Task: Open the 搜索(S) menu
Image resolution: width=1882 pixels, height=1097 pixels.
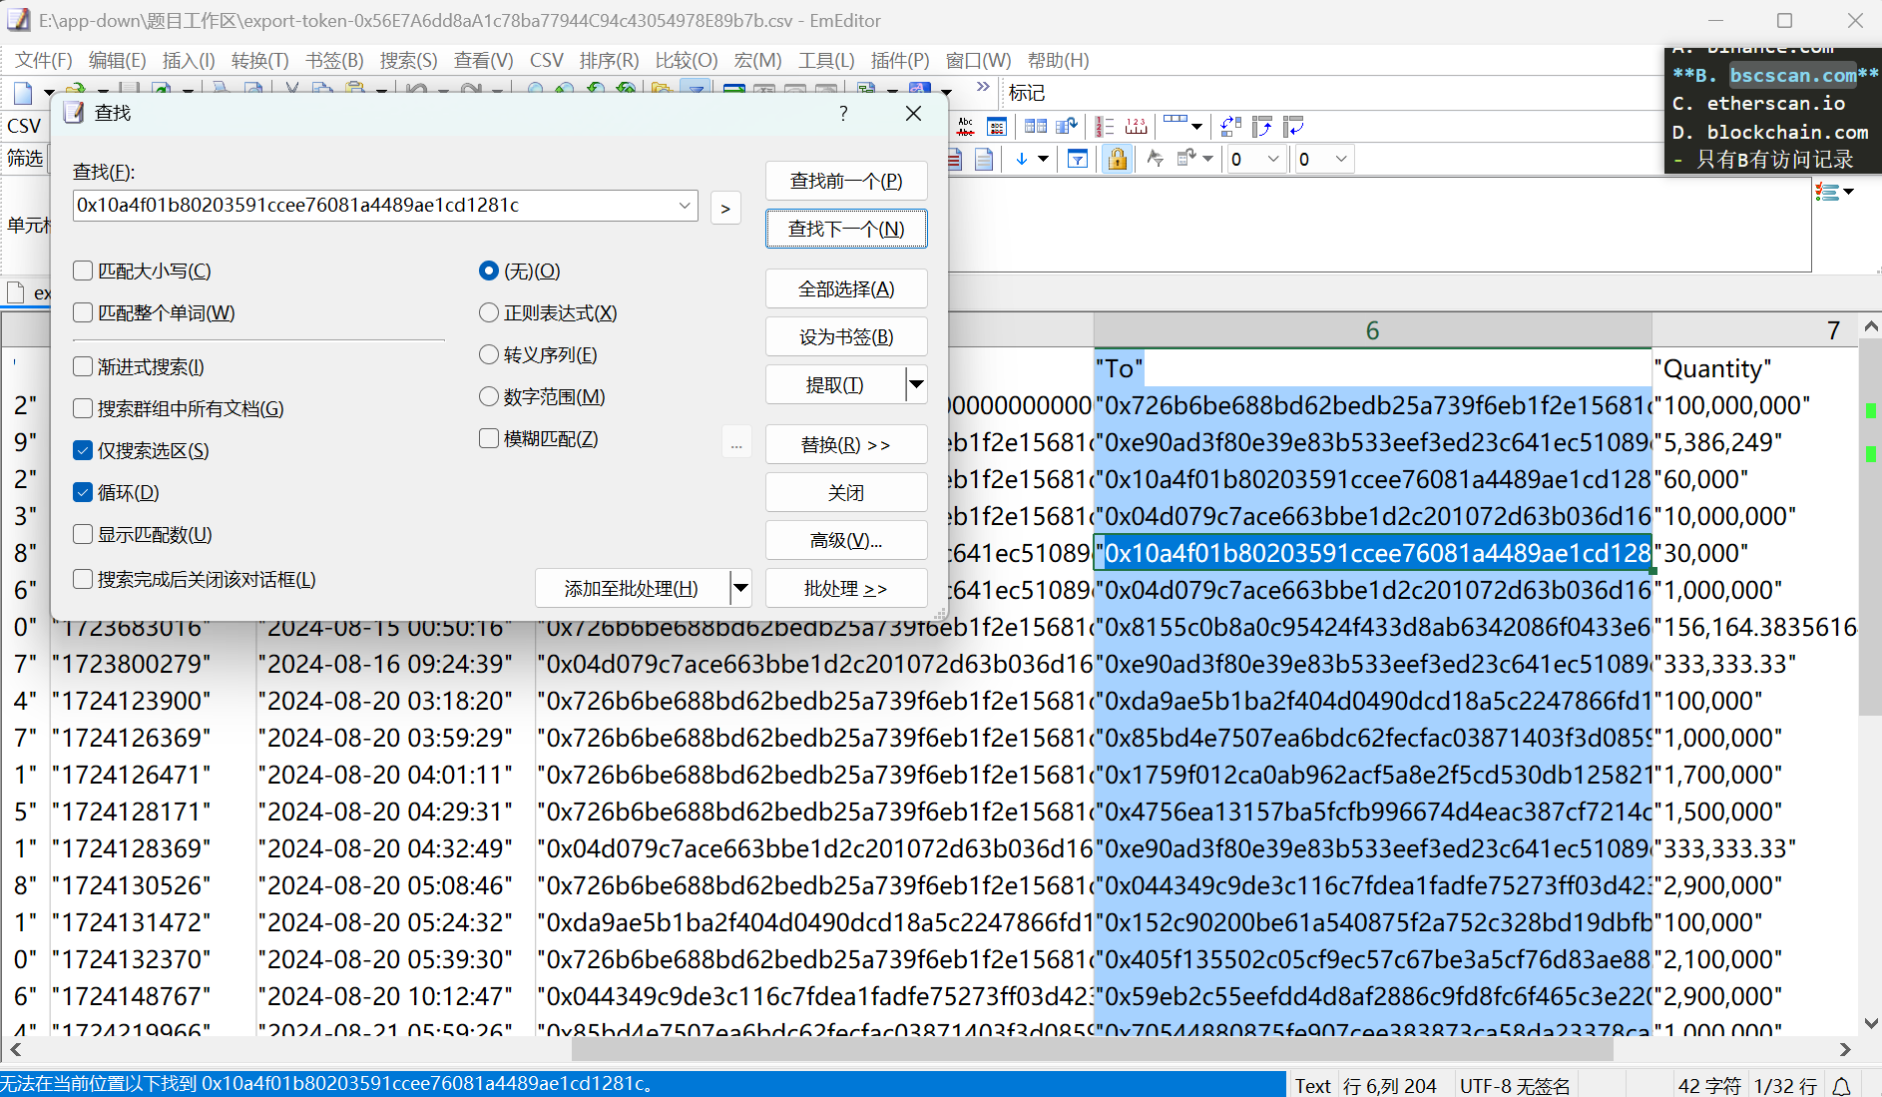Action: pos(408,60)
